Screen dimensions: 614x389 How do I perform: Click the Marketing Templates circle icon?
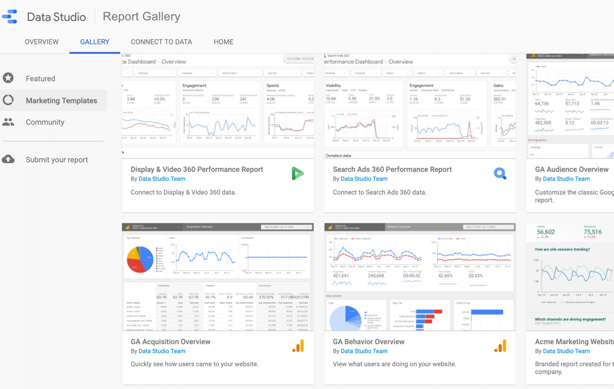click(x=8, y=100)
